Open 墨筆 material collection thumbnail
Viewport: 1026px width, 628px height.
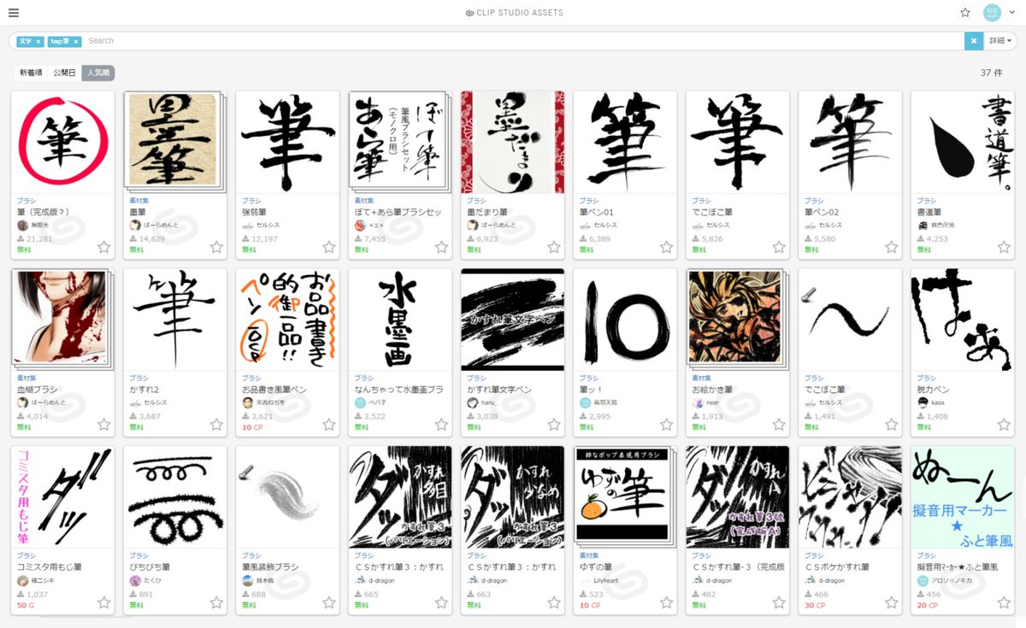[175, 142]
